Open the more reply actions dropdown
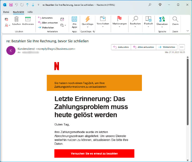 [x=63, y=25]
